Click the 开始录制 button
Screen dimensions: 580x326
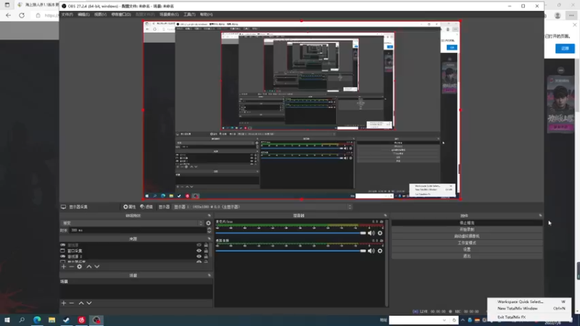coord(467,230)
